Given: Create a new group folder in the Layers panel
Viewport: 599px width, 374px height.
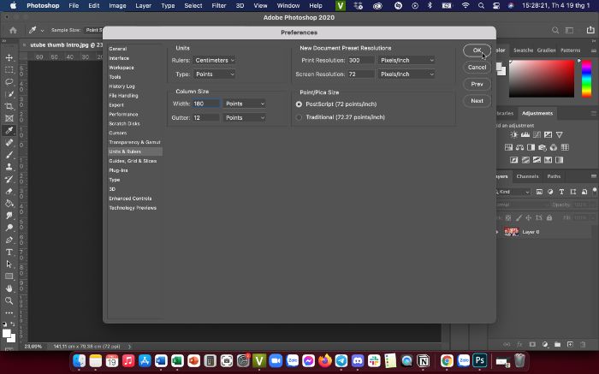Looking at the screenshot, I should click(558, 345).
